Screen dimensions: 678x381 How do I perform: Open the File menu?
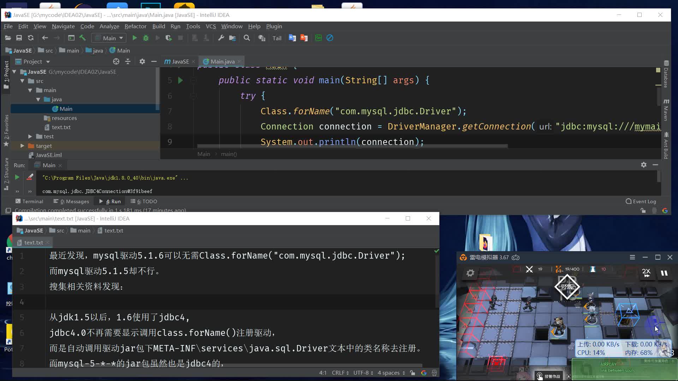[8, 26]
